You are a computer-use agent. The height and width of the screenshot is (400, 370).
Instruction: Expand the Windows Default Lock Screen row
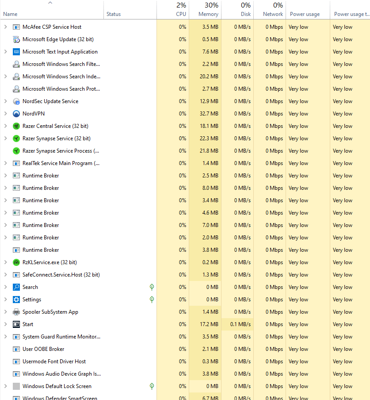[x=6, y=386]
